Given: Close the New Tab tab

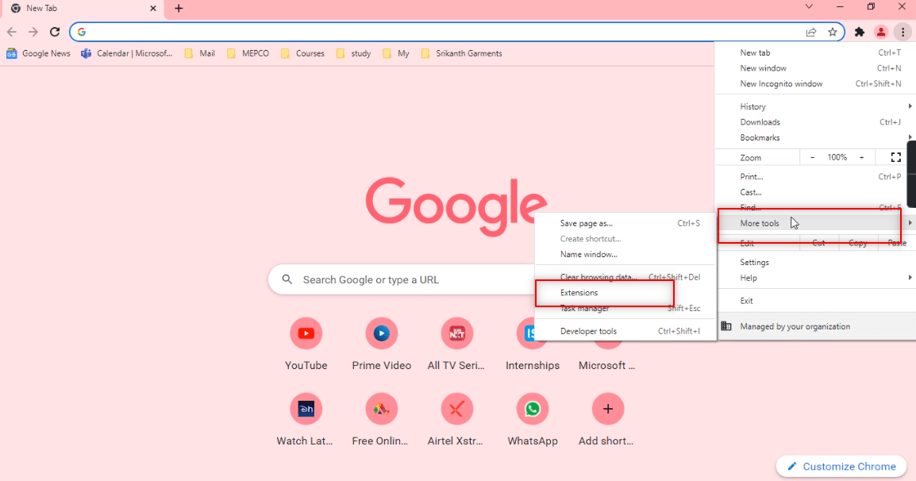Looking at the screenshot, I should 153,8.
